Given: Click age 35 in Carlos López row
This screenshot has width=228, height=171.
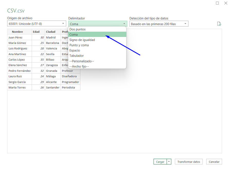Looking at the screenshot, I should 38,60.
